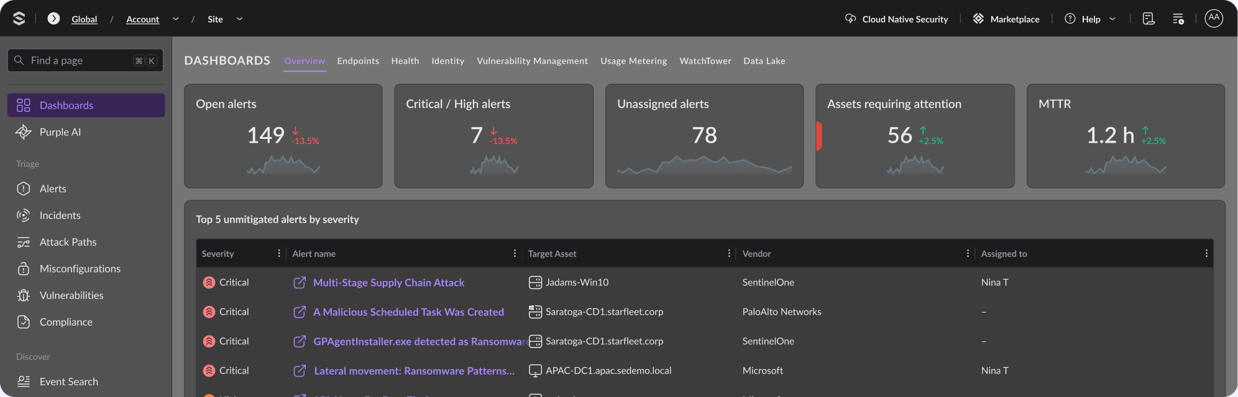Open the notes panel icon in top bar

(x=1149, y=19)
